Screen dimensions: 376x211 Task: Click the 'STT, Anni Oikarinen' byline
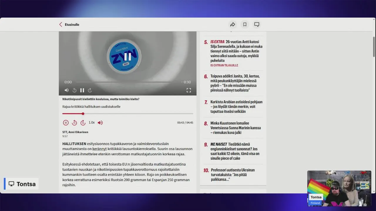(75, 132)
